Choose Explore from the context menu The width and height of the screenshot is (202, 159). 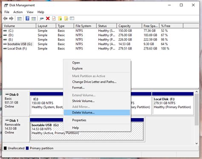tap(97, 69)
